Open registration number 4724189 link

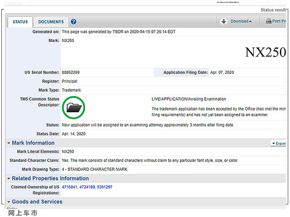click(87, 187)
